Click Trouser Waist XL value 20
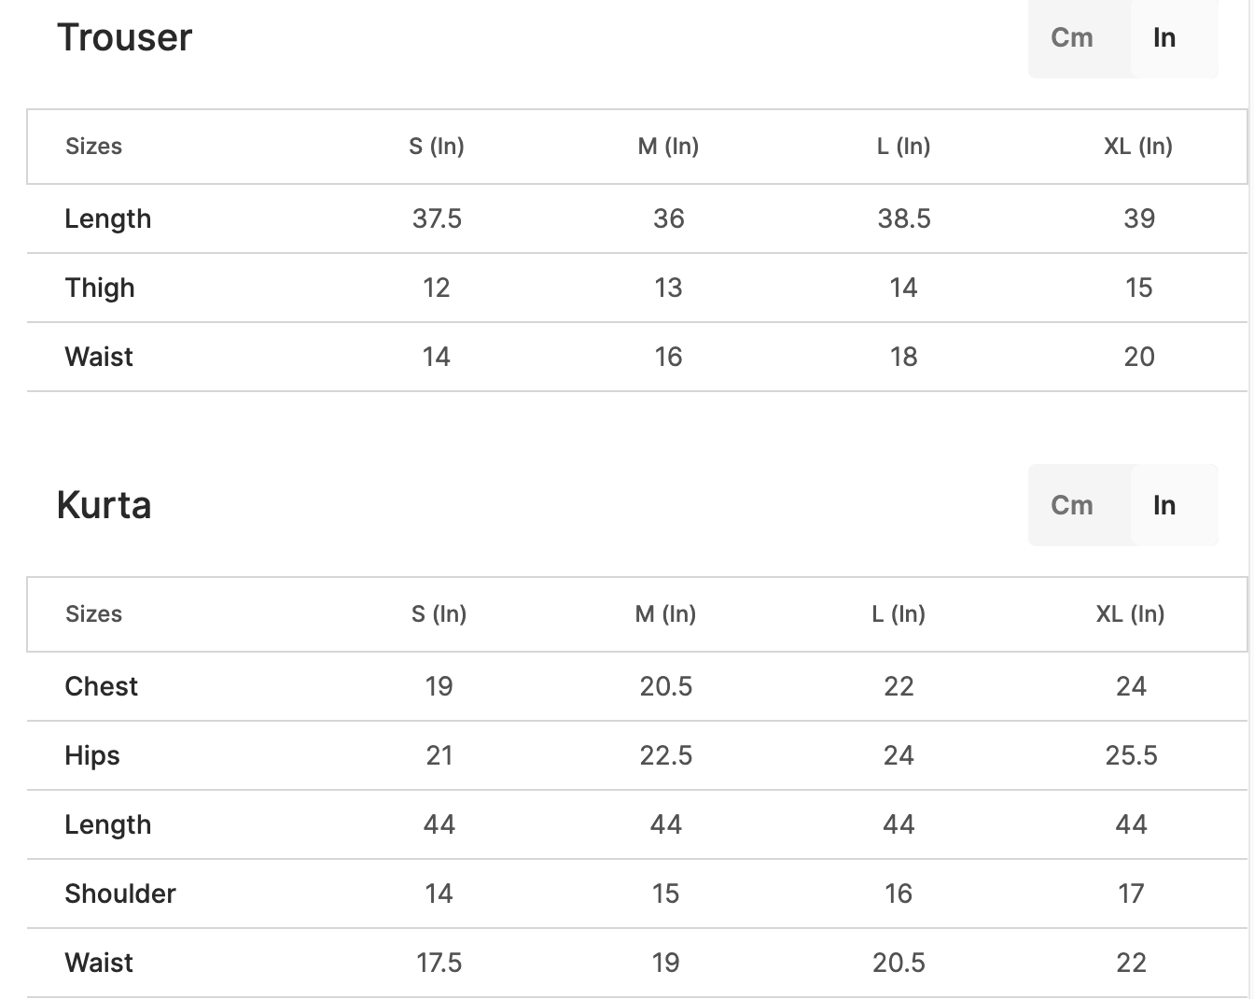1254x999 pixels. coord(1138,357)
